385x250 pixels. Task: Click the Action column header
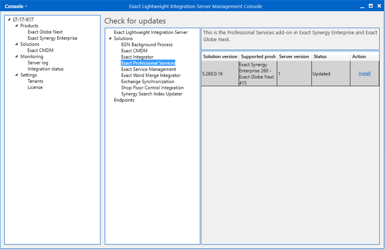tap(364, 57)
